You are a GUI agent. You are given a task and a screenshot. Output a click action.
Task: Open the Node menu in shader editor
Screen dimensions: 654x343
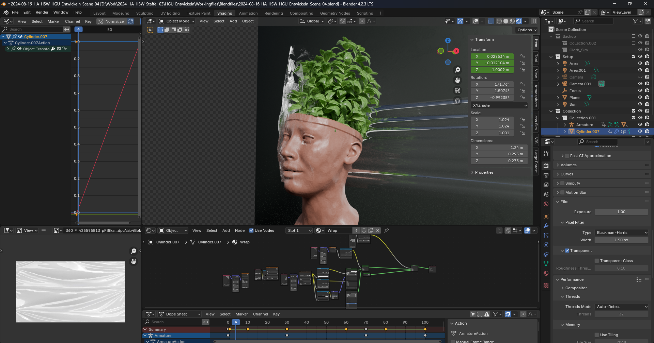coord(239,230)
